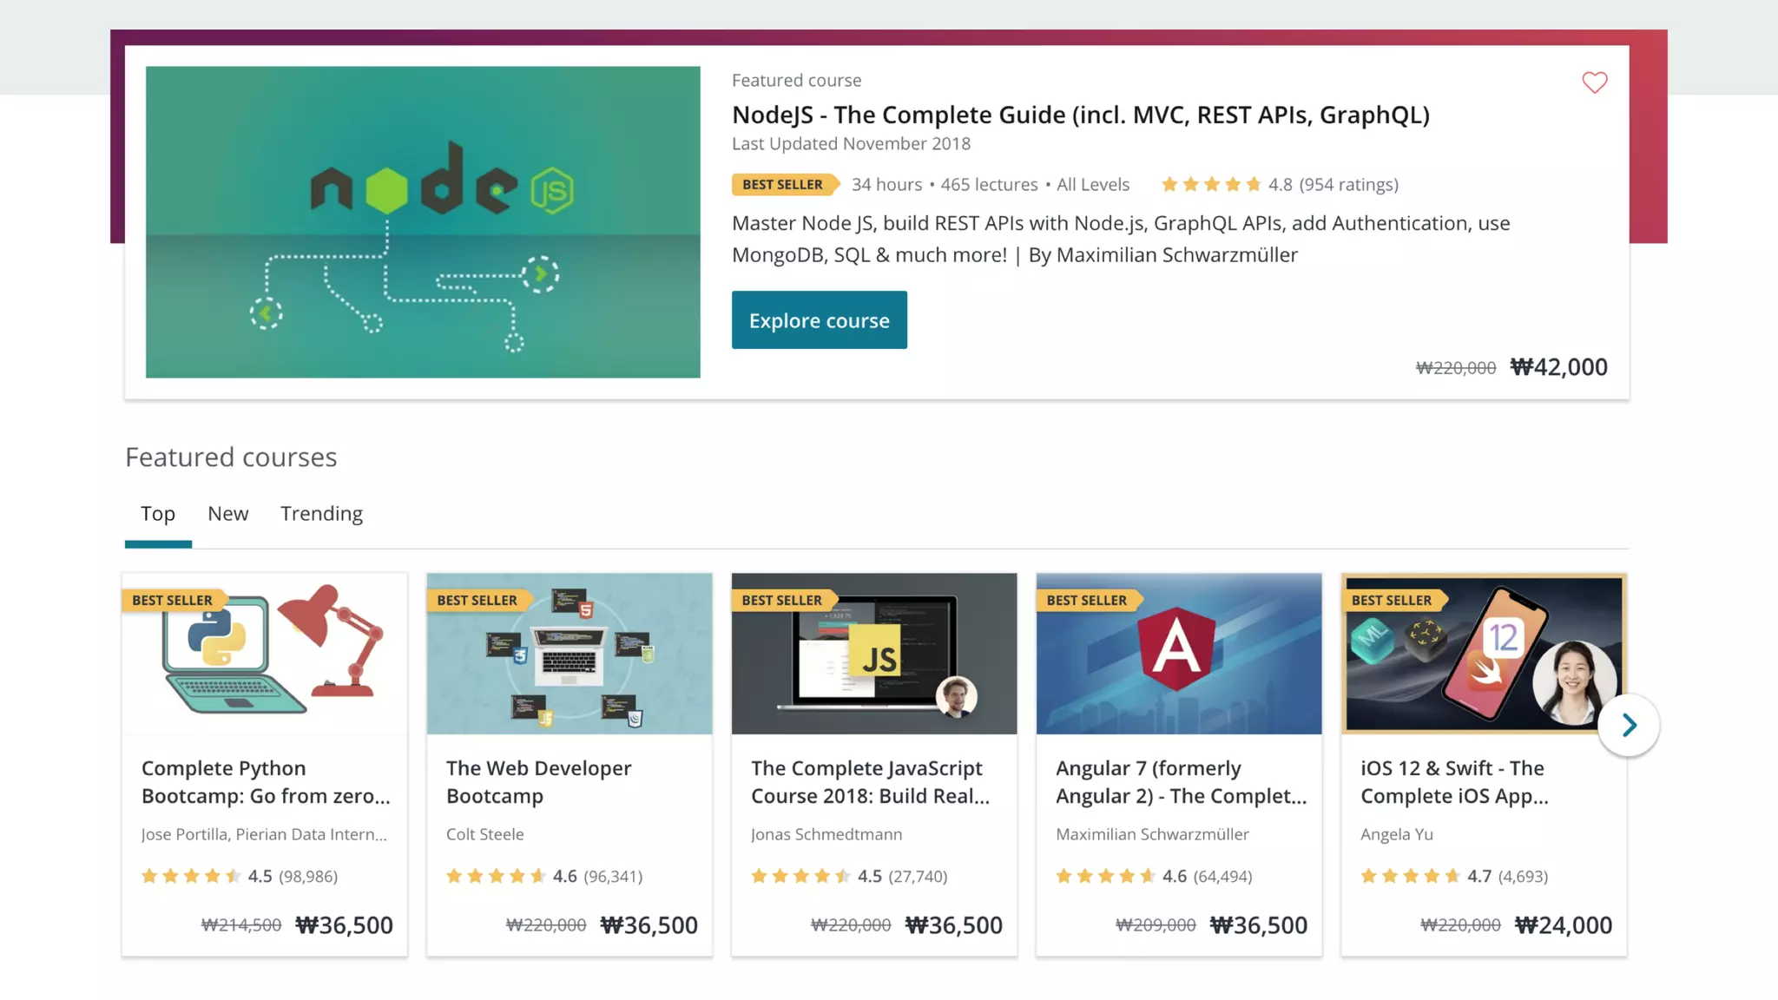Open the NodeJS Complete Guide title link
This screenshot has width=1778, height=1000.
point(1080,115)
